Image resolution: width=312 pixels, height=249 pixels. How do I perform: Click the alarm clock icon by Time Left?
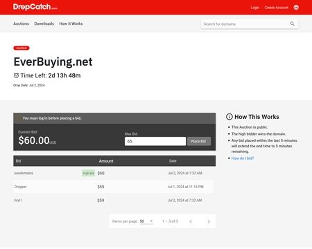(16, 75)
